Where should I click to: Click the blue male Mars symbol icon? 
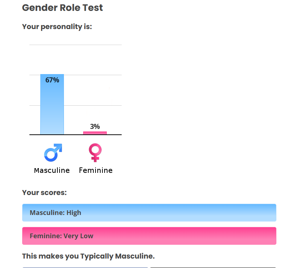tap(53, 153)
